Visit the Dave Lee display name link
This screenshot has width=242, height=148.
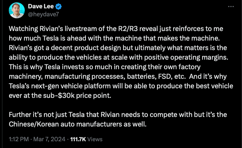(41, 6)
